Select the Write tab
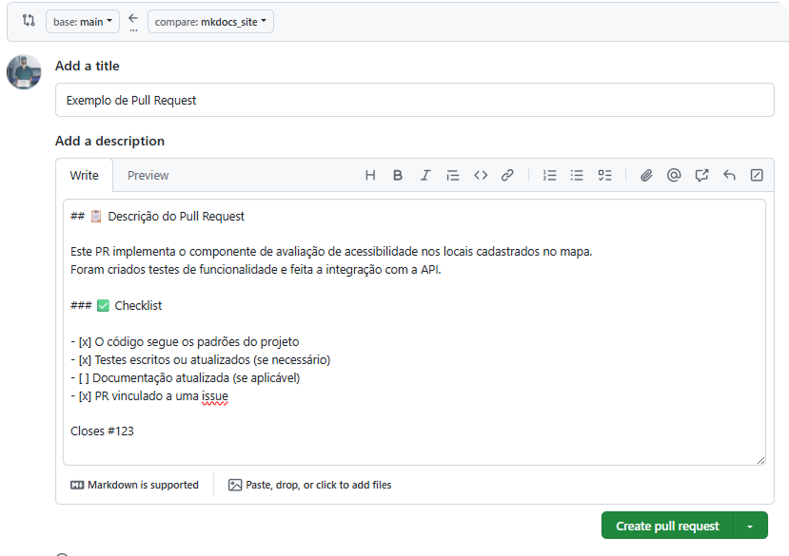The image size is (789, 556). click(84, 176)
